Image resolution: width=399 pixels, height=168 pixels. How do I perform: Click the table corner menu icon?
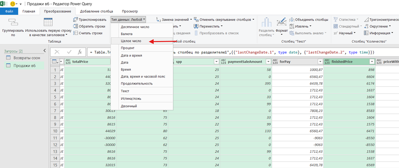pyautogui.click(x=55, y=62)
